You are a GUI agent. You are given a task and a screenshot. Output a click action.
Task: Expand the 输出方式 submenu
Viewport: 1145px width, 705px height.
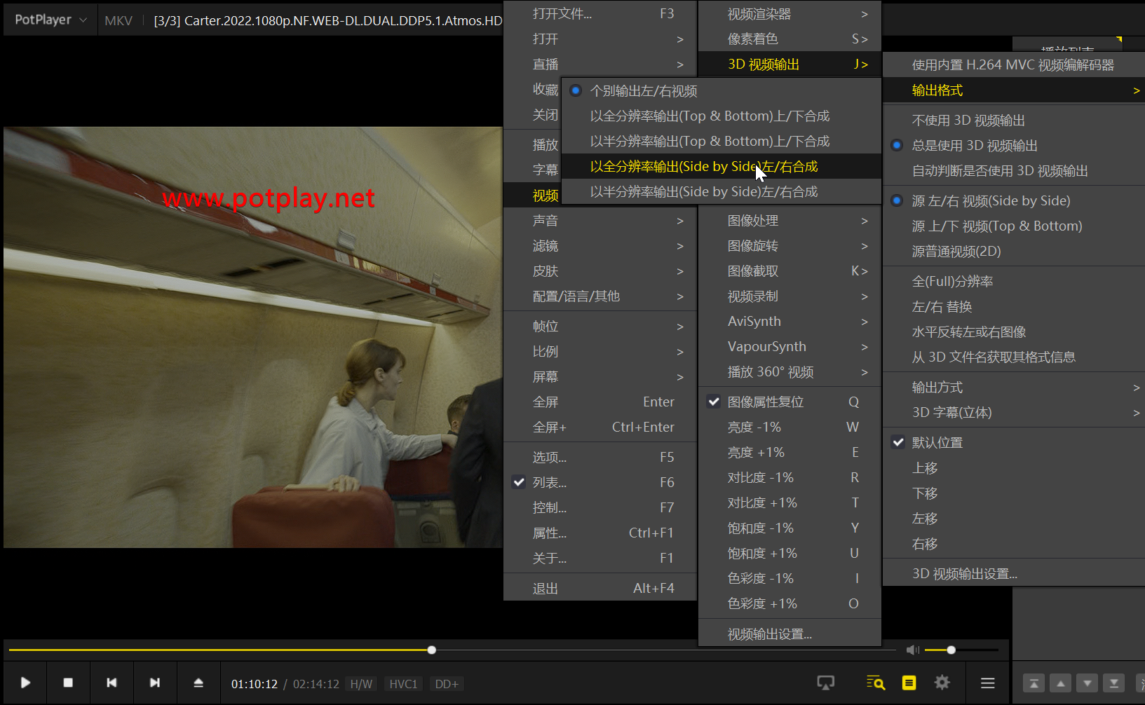pos(1014,388)
